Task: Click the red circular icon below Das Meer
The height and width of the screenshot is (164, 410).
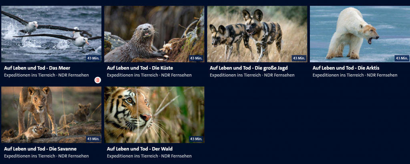Action: point(98,80)
